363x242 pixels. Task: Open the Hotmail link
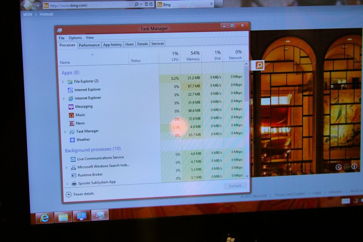(x=46, y=14)
